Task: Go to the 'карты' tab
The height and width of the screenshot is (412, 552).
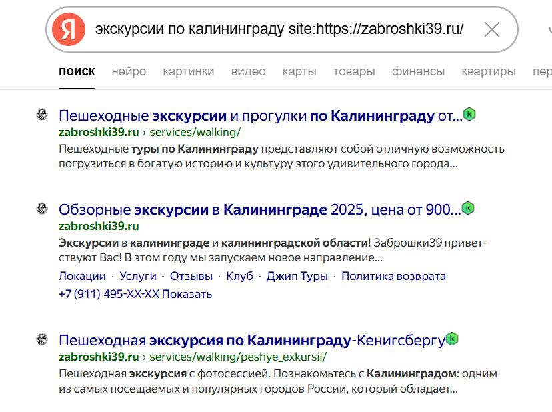Action: 299,71
